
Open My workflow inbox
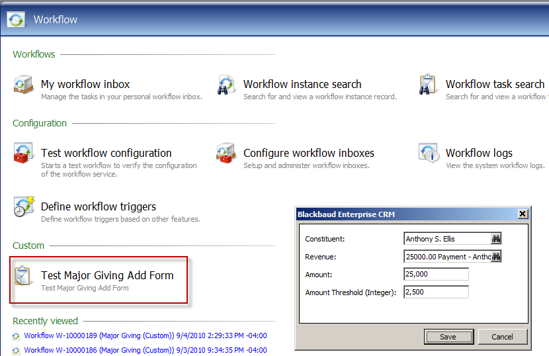pyautogui.click(x=85, y=84)
